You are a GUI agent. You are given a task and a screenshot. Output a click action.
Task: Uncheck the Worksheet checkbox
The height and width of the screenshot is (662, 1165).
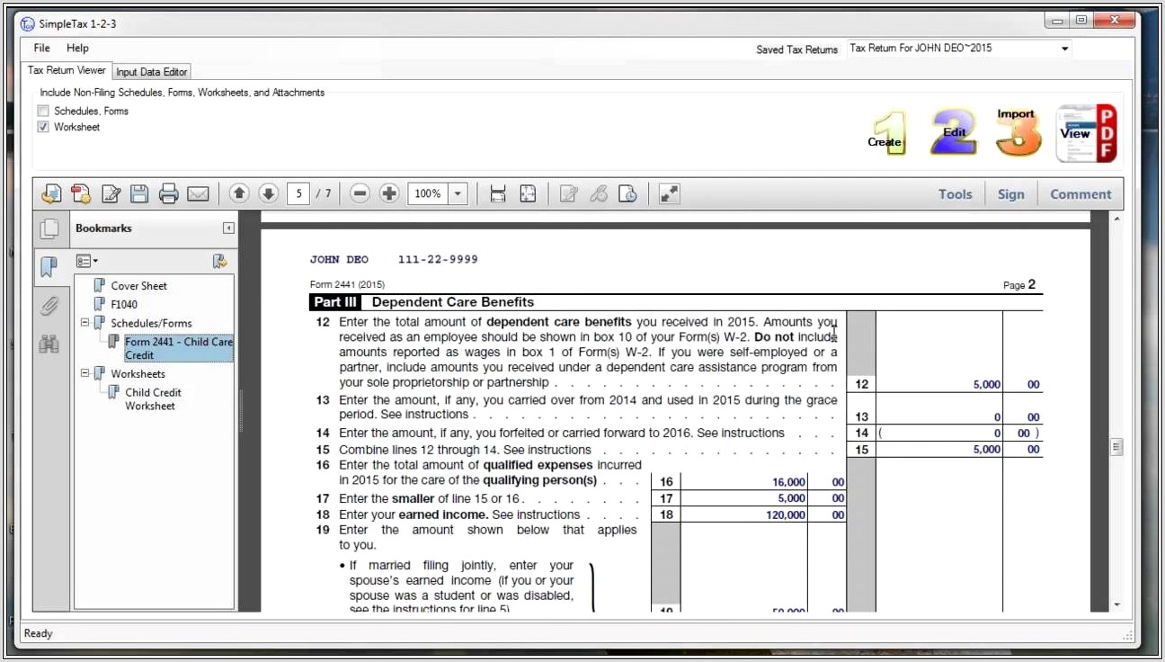(x=43, y=127)
